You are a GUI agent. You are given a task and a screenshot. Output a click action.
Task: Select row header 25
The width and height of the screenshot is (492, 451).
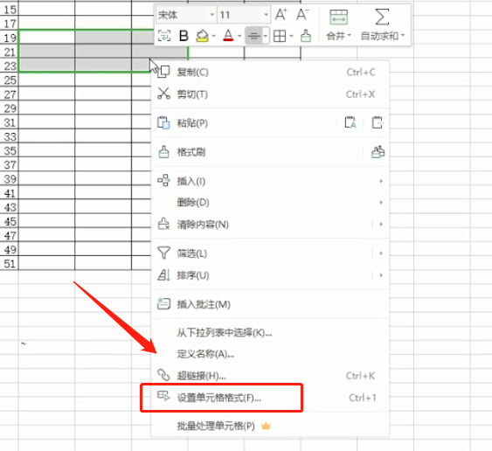click(10, 80)
